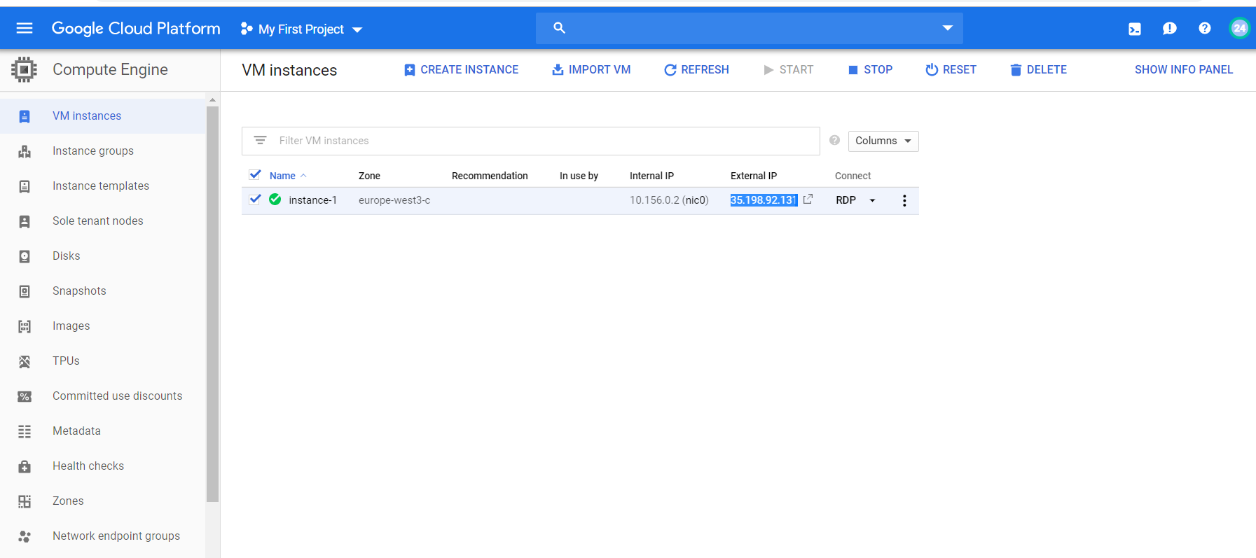The image size is (1256, 558).
Task: Open the Zones page
Action: click(68, 501)
